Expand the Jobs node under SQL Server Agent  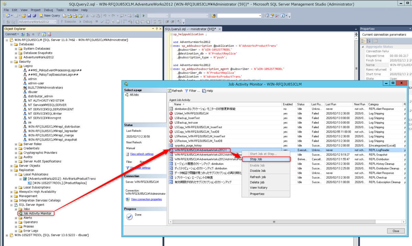[x=16, y=209]
